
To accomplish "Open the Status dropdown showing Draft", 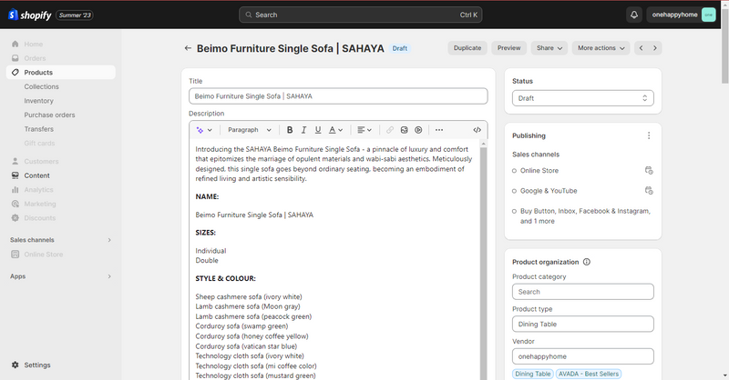I will (582, 98).
